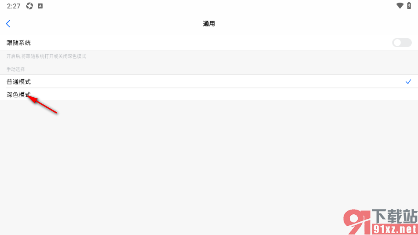This screenshot has height=235, width=418.
Task: Click the red 91 logo watermark
Action: click(357, 221)
